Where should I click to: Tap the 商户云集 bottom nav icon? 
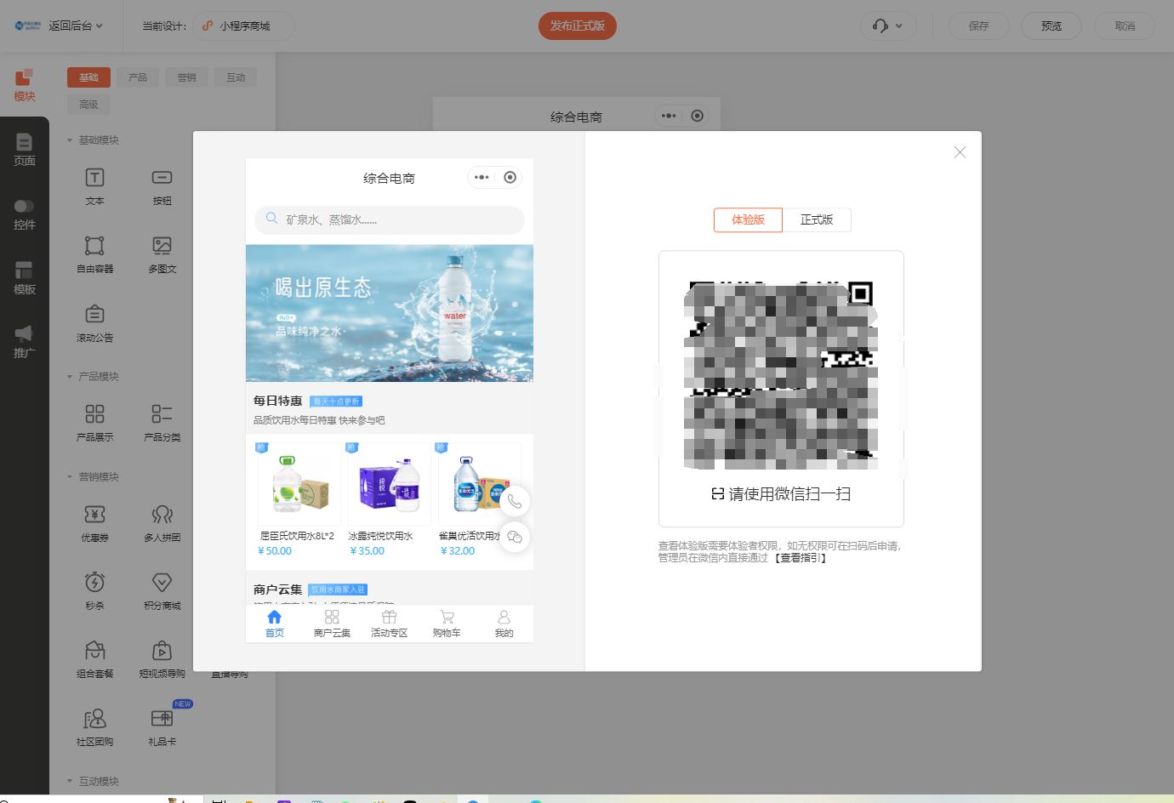coord(332,624)
